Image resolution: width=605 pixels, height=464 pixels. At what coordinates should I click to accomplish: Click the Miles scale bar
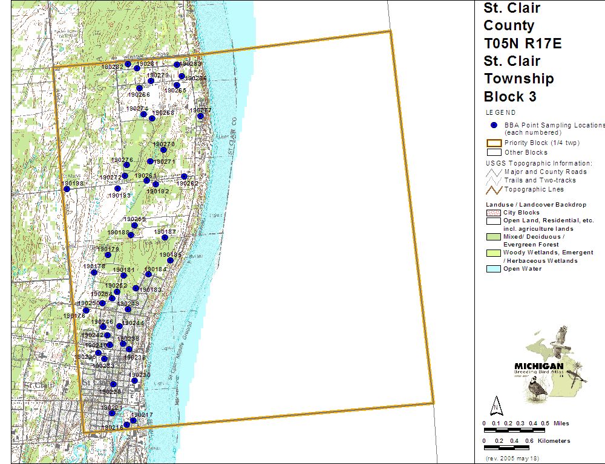point(514,430)
